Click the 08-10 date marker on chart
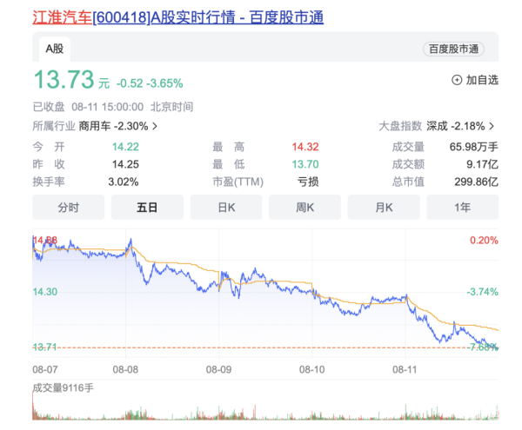This screenshot has width=522, height=430. pos(312,370)
